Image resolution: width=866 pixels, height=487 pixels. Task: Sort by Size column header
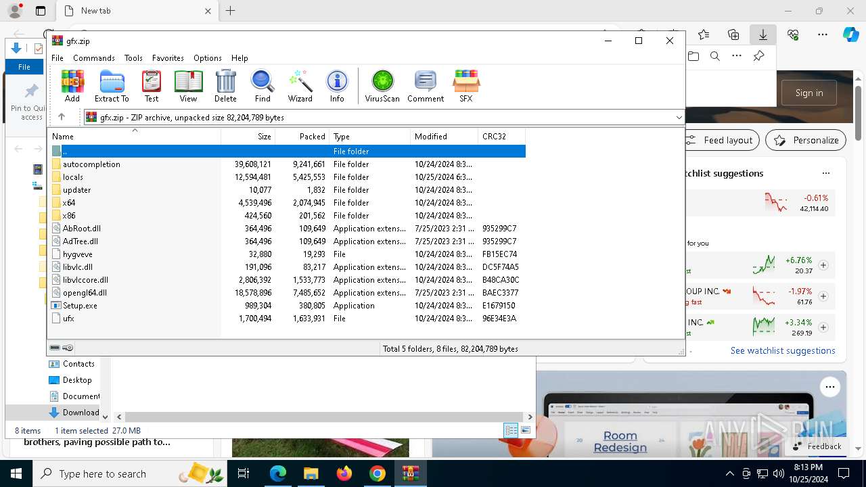click(248, 137)
